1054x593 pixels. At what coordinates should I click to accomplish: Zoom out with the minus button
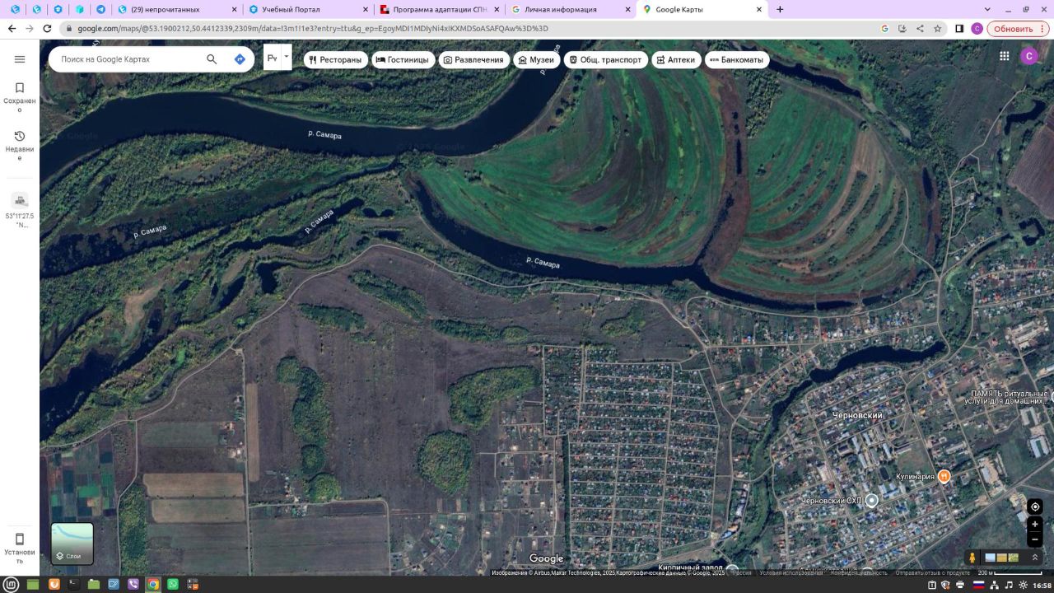1035,540
